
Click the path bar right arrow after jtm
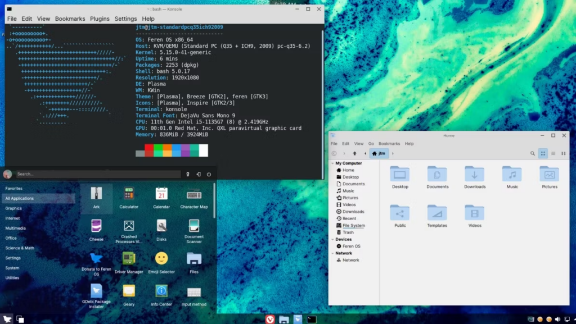393,153
